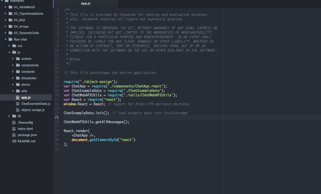This screenshot has width=321, height=194.
Task: Click the README.md book icon
Action: tap(14, 141)
